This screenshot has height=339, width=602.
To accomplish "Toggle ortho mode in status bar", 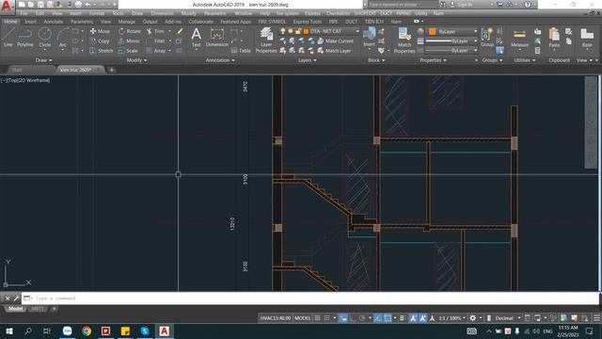I will 353,318.
